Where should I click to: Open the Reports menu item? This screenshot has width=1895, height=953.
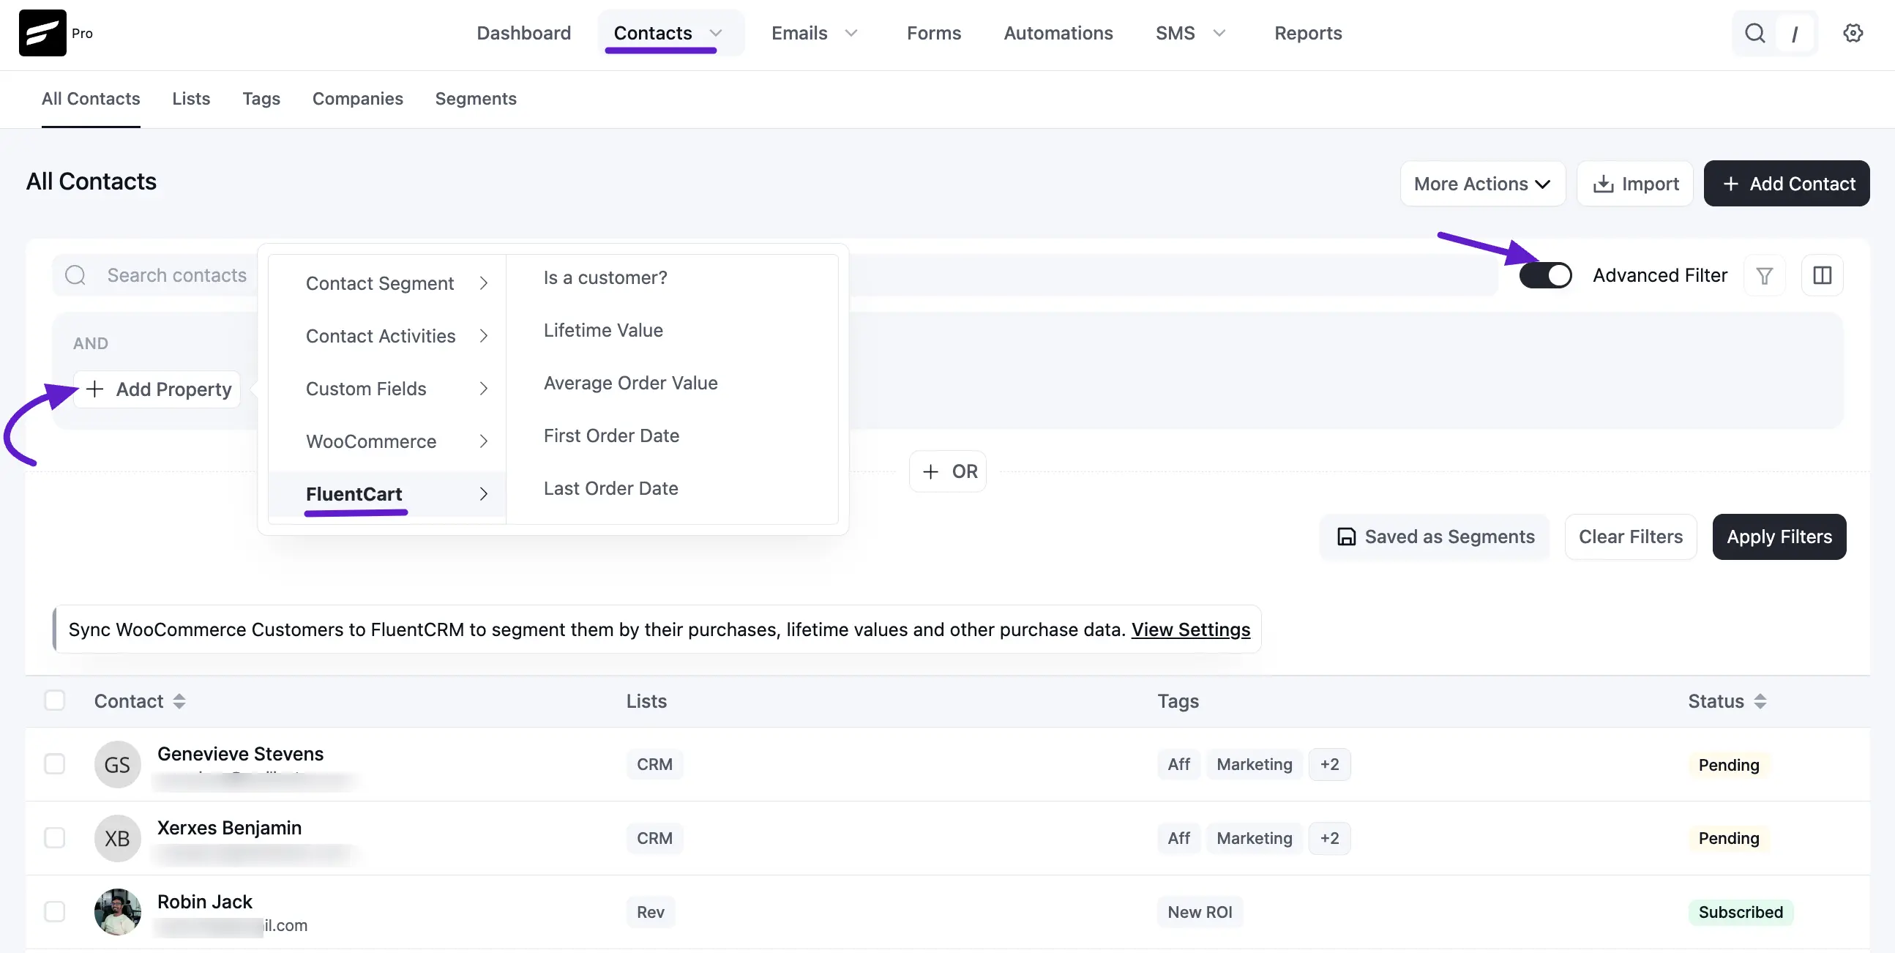pyautogui.click(x=1308, y=33)
